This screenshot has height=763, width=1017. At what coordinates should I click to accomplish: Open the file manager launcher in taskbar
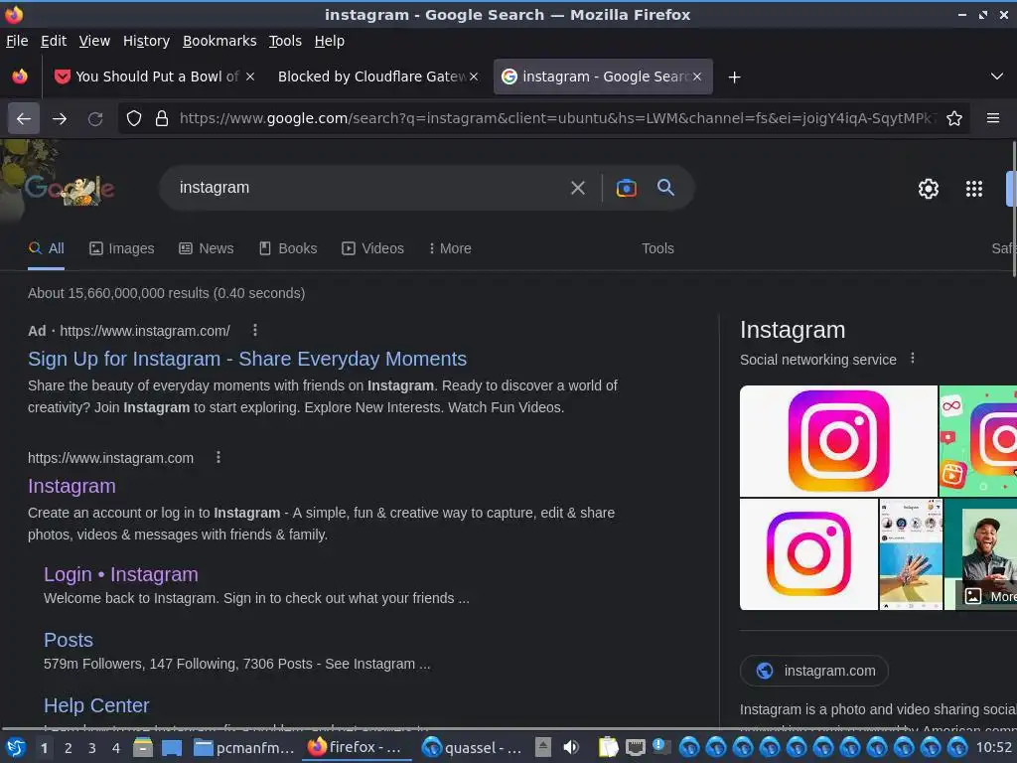click(143, 748)
